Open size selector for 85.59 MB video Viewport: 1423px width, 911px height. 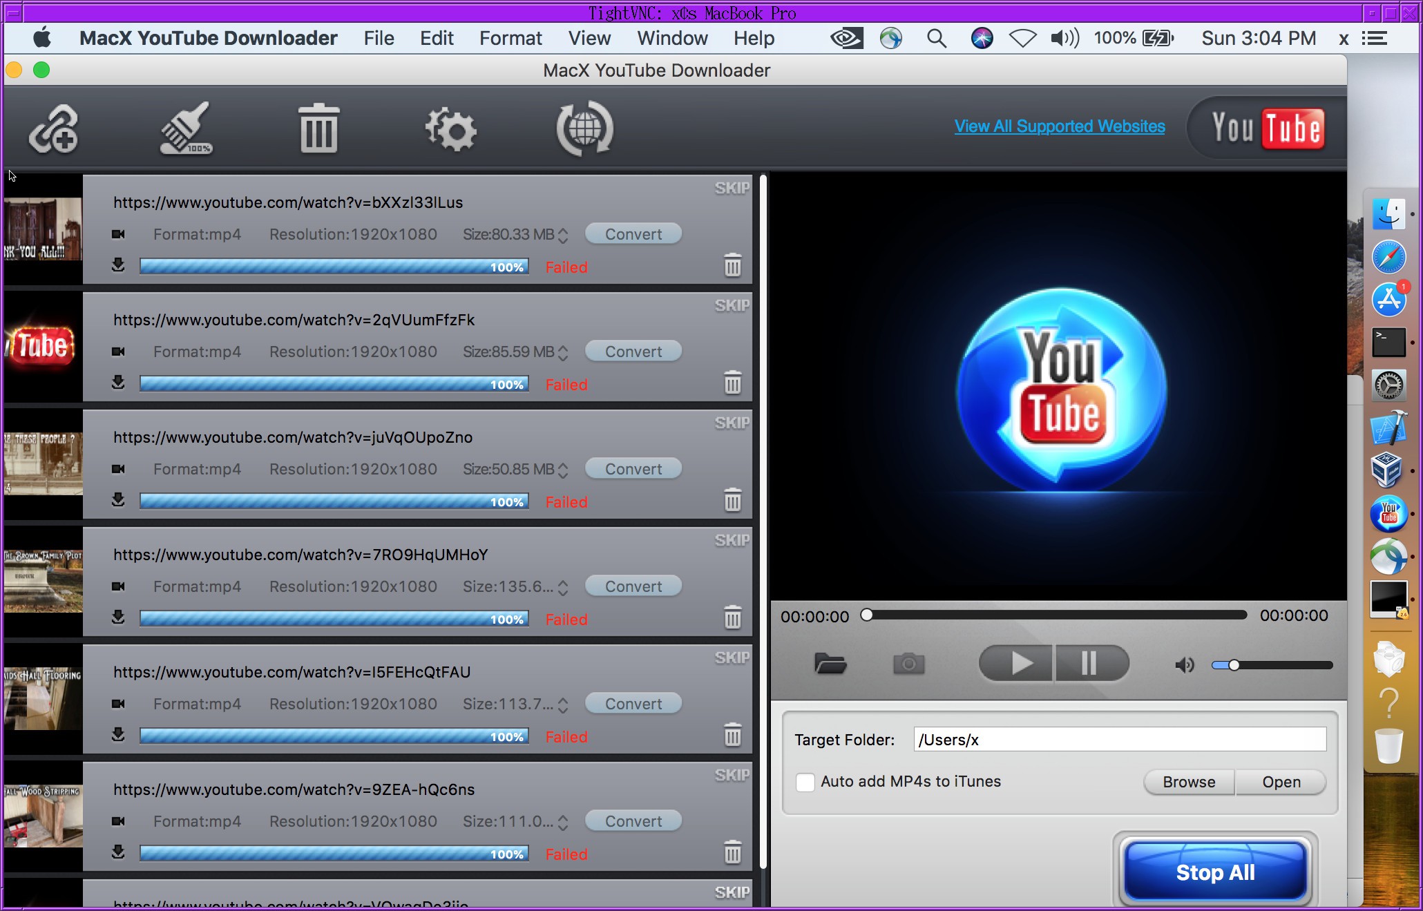click(563, 353)
